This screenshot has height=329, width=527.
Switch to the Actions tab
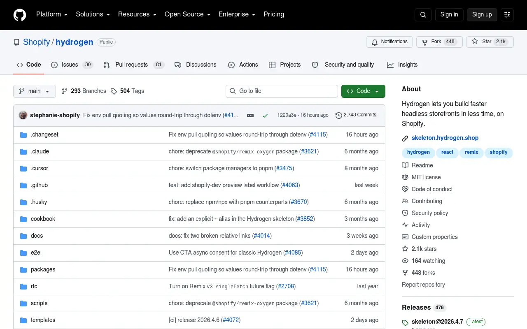pos(243,65)
